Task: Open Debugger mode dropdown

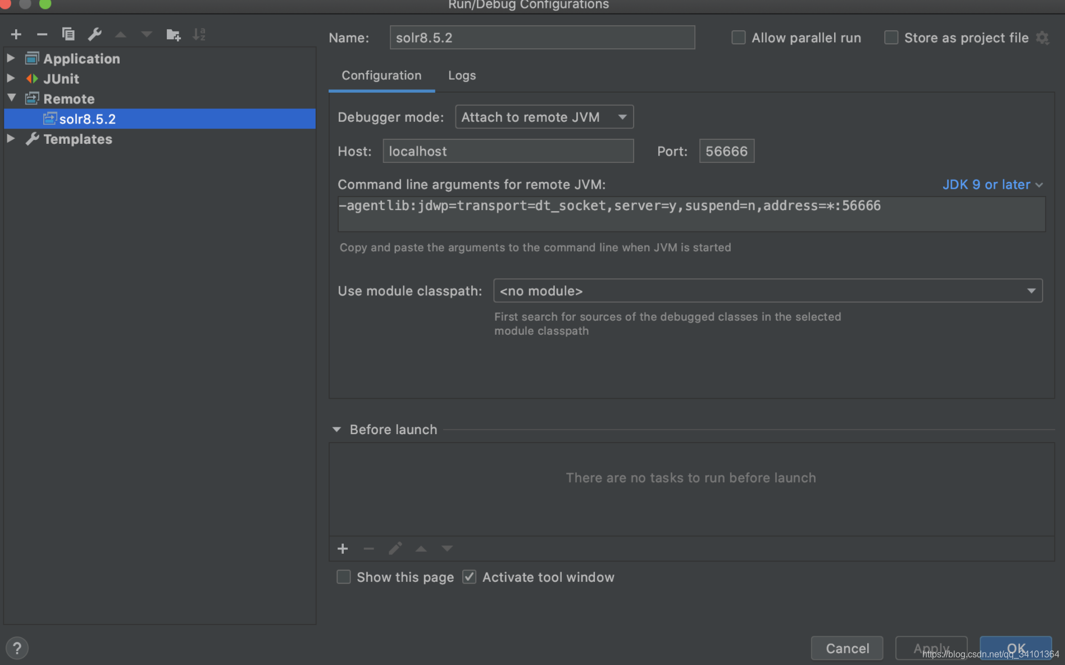Action: [x=544, y=117]
